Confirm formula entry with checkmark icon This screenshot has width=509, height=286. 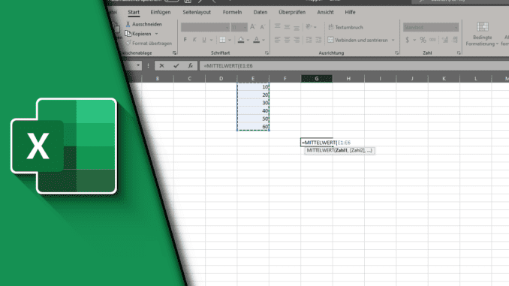(176, 66)
